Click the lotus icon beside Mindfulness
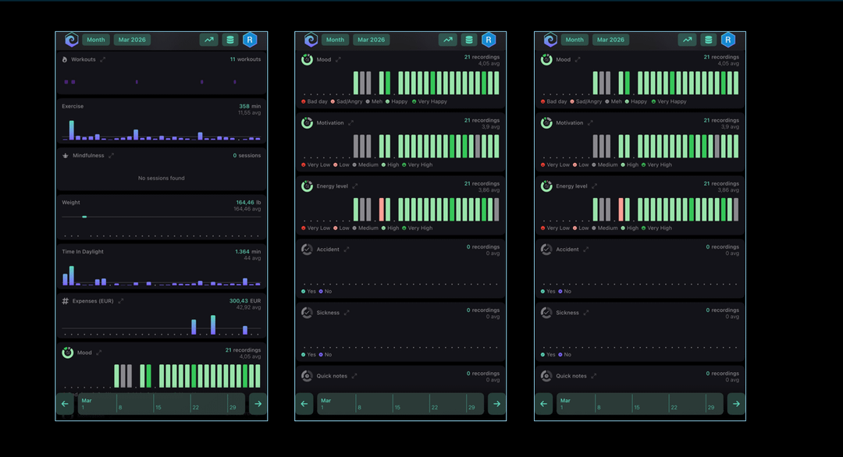 (65, 155)
